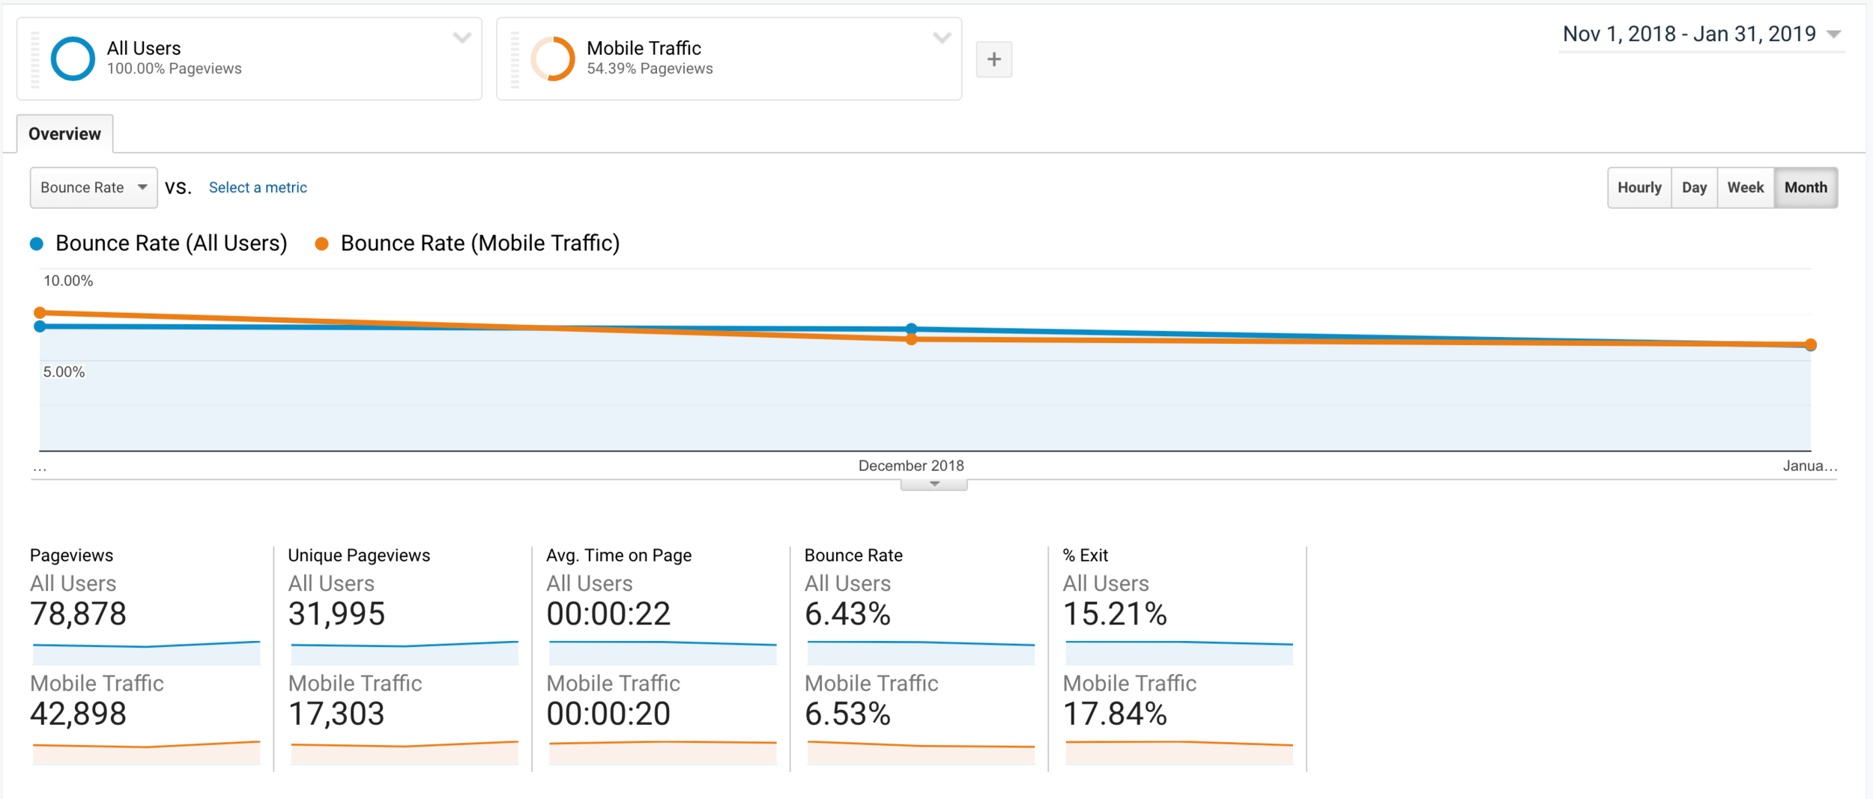Click the Mobile time value 00:00:20

(608, 714)
